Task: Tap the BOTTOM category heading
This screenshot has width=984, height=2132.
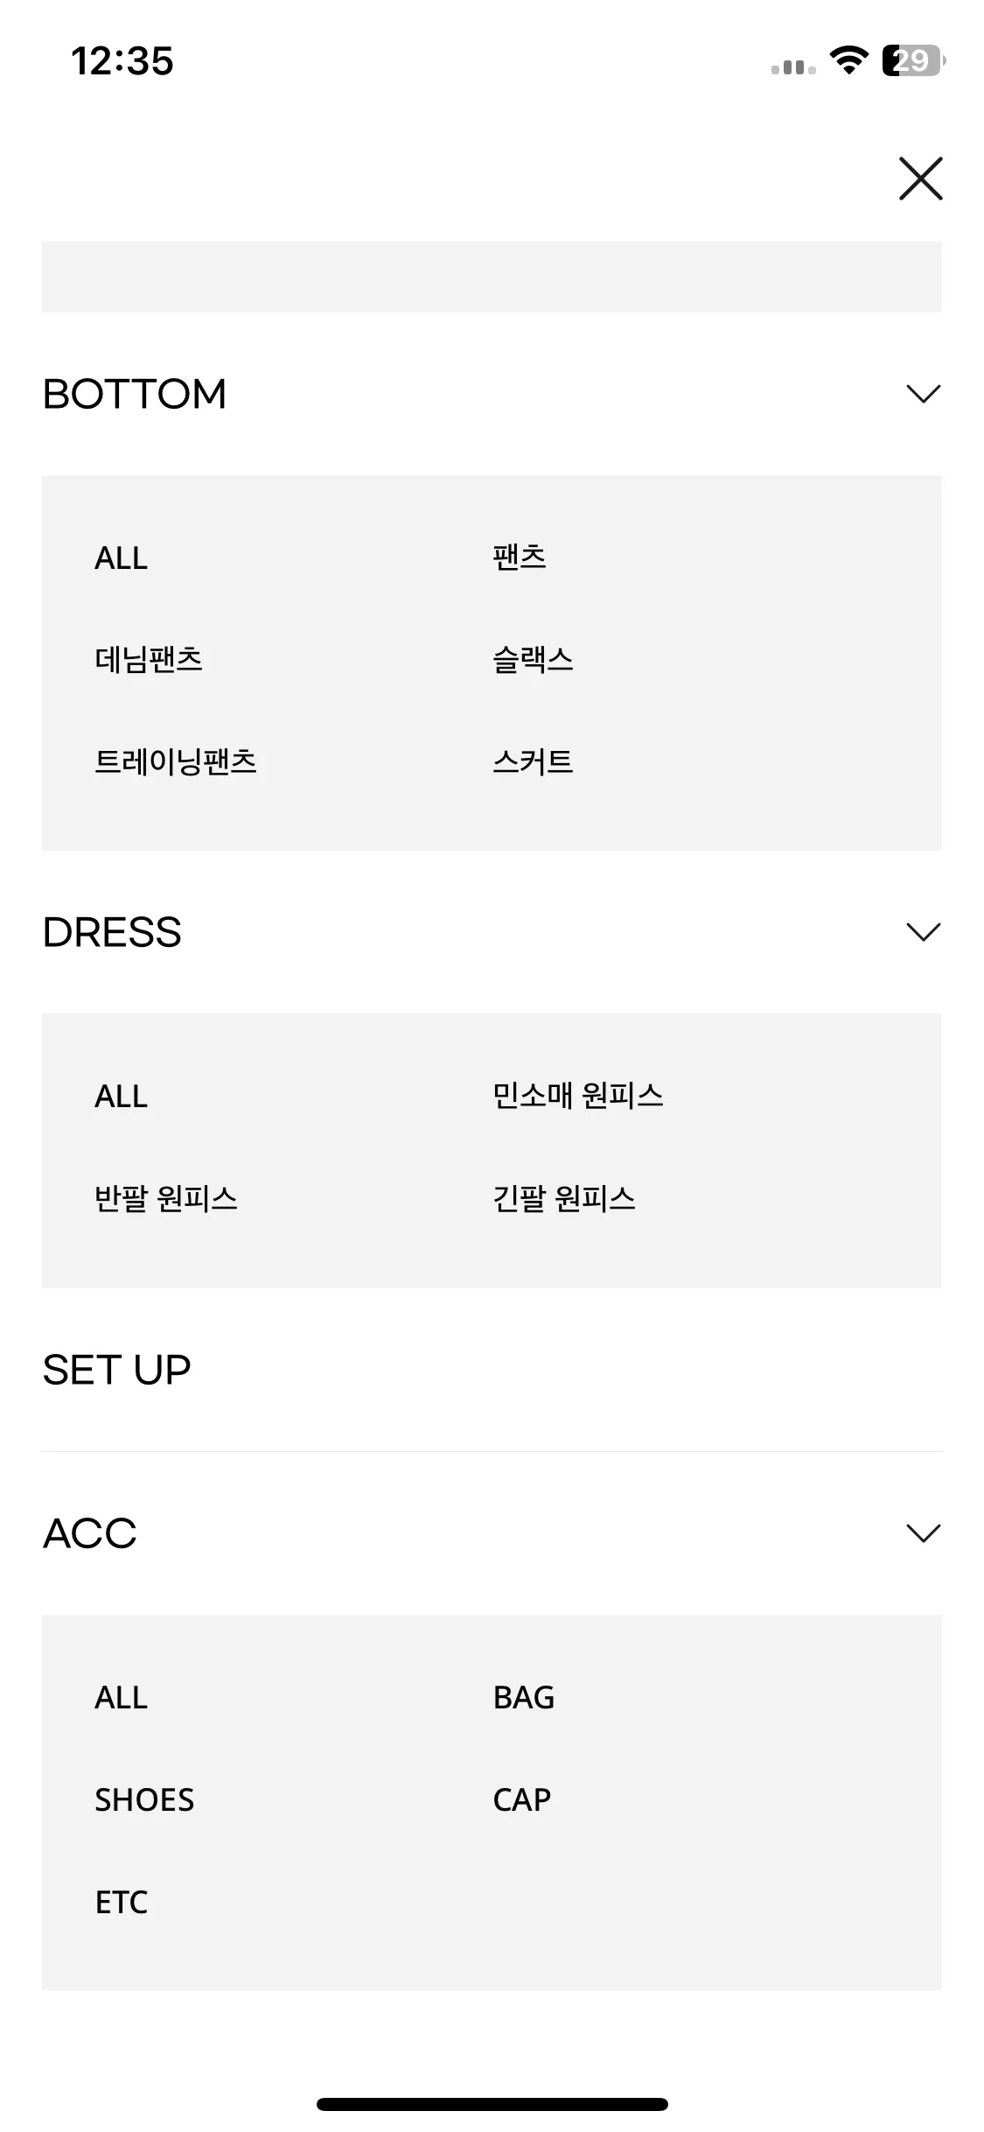Action: (x=135, y=394)
